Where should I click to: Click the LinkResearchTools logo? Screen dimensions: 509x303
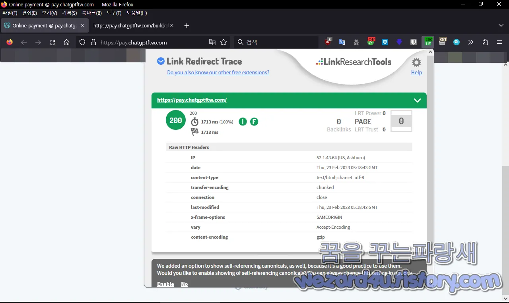[354, 62]
